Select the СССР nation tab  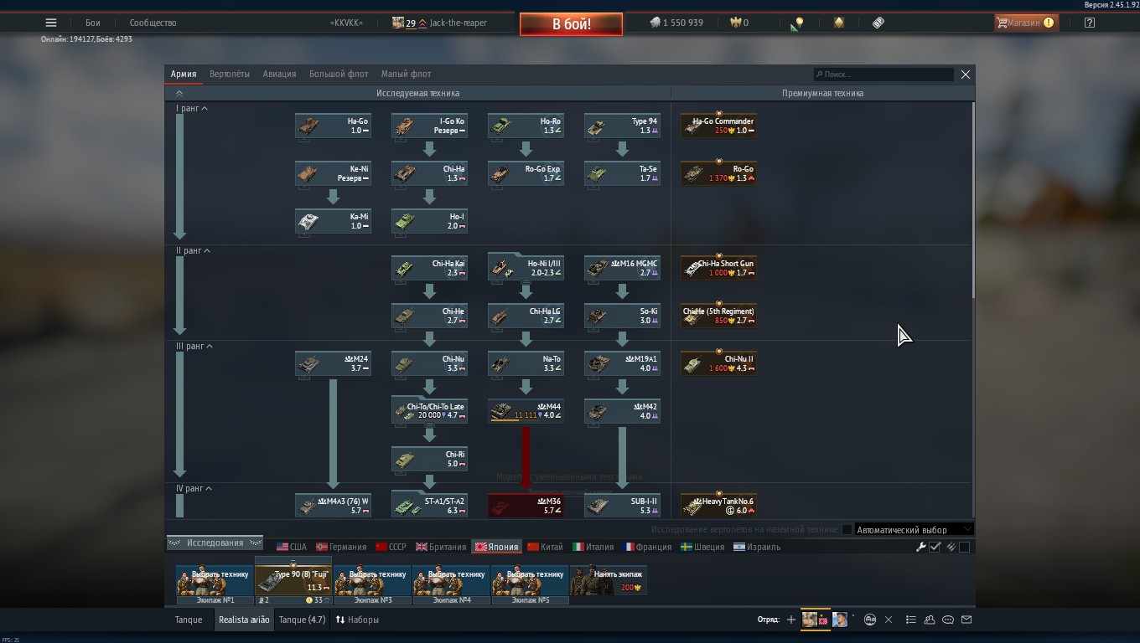391,547
